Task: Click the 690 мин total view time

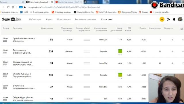Action: (69, 51)
